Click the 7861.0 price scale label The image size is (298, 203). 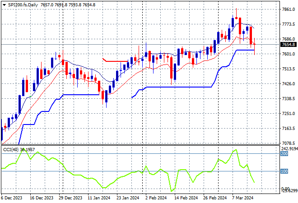288,9
